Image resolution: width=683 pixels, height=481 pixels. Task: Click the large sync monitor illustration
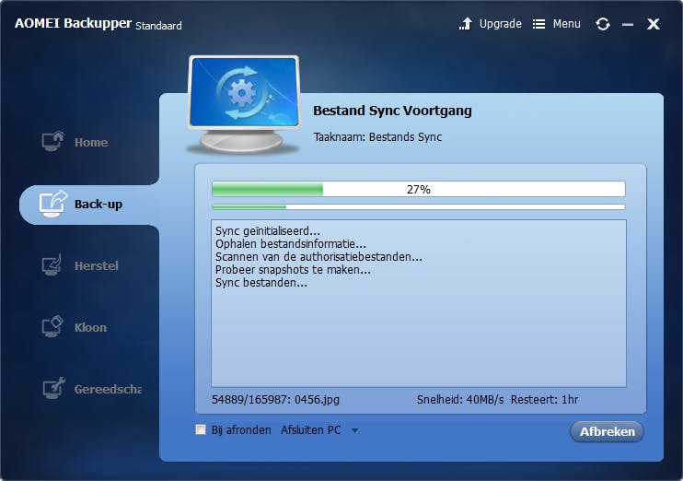tap(244, 105)
